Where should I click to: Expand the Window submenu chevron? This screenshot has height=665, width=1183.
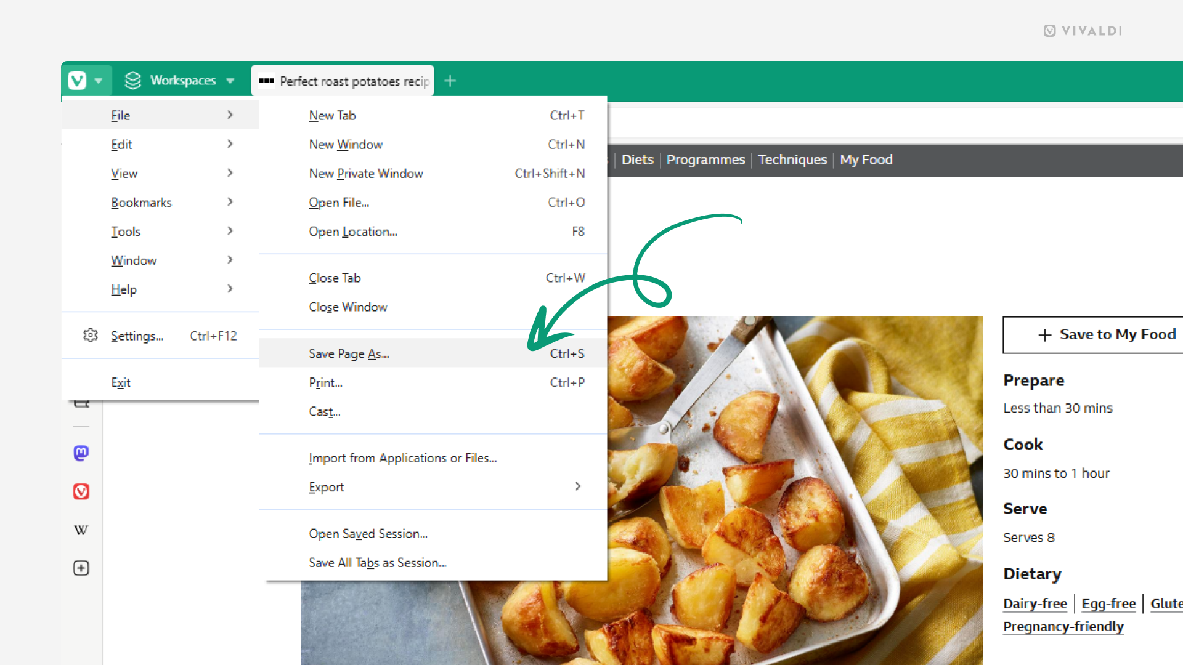[x=230, y=259]
